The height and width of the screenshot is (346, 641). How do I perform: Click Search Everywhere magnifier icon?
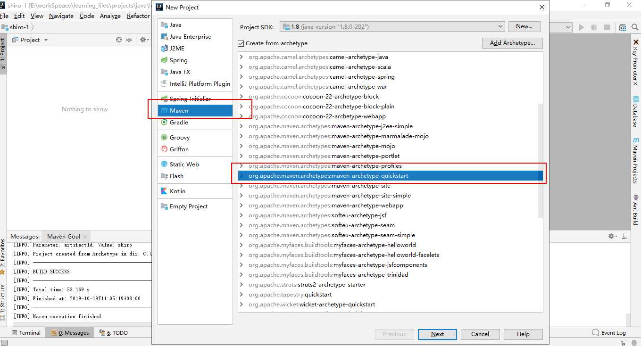click(x=635, y=28)
